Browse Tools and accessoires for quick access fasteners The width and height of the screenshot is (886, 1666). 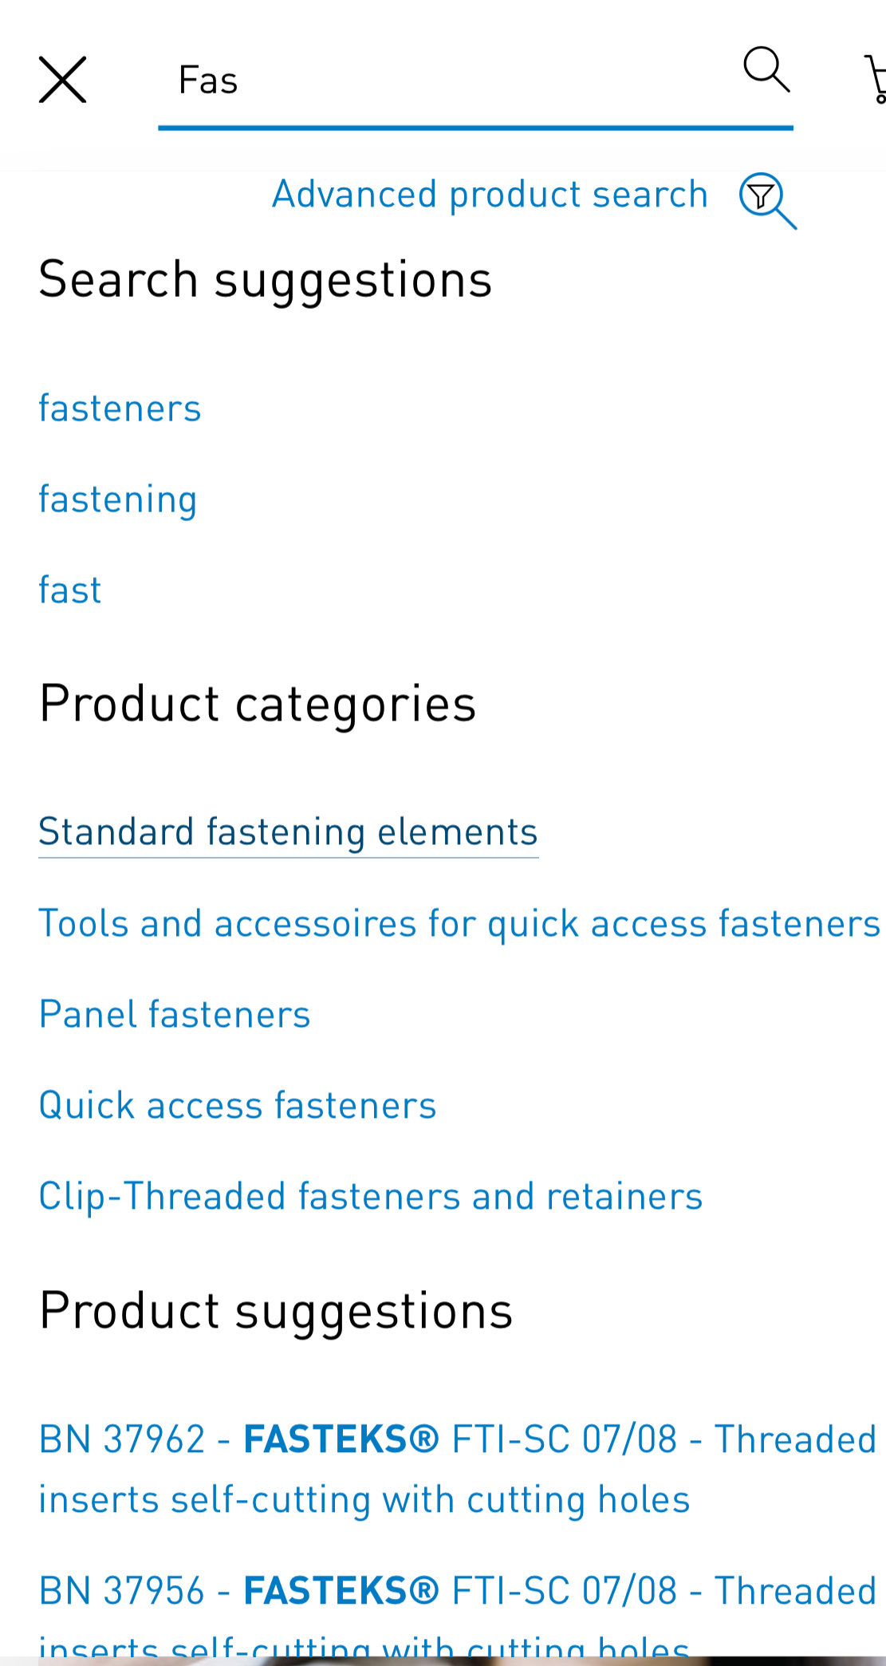(x=457, y=922)
